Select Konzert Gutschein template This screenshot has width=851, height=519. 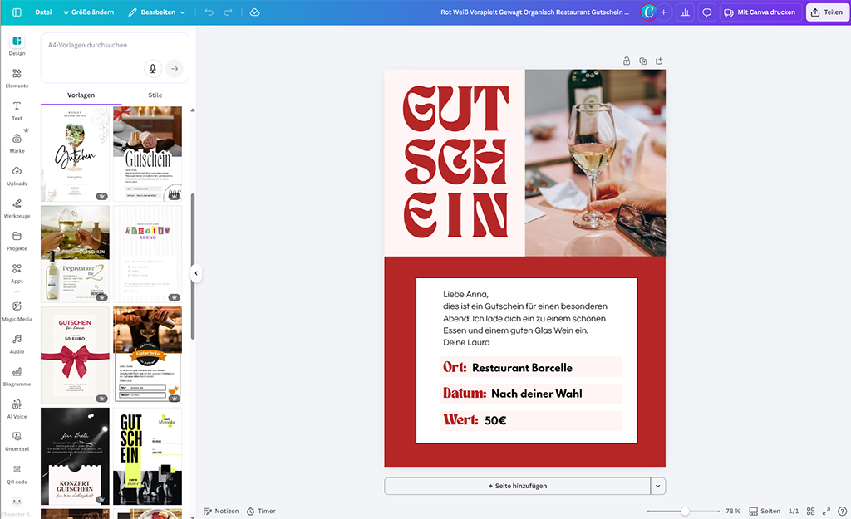pos(75,456)
